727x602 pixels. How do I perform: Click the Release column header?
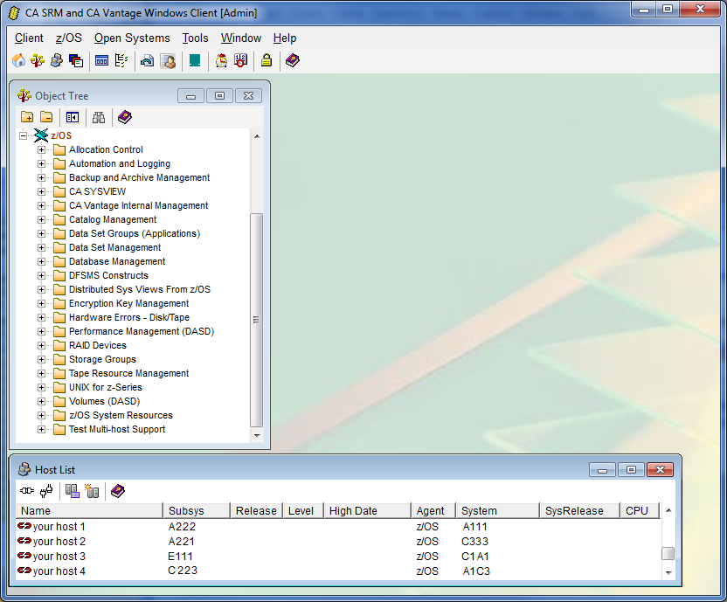pyautogui.click(x=255, y=510)
